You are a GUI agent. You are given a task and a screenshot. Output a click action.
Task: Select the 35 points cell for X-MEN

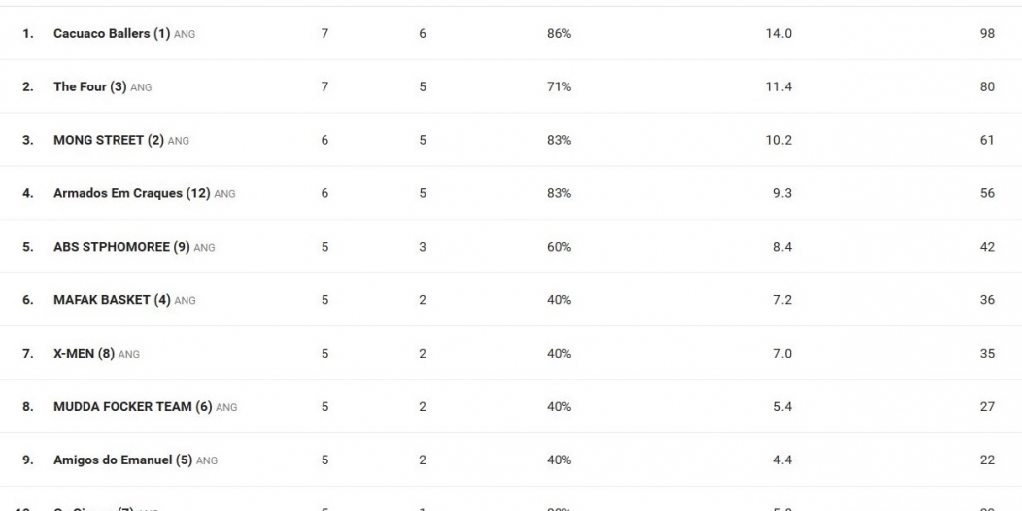click(987, 354)
